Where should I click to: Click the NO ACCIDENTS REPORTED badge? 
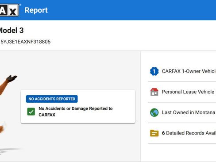tap(52, 99)
